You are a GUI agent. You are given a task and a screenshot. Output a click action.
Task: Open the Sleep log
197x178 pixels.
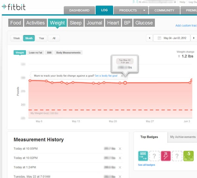click(x=76, y=23)
